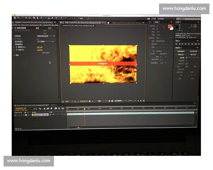
Task: Click the yellow playhead marker on timeline ruler
Action: click(84, 109)
